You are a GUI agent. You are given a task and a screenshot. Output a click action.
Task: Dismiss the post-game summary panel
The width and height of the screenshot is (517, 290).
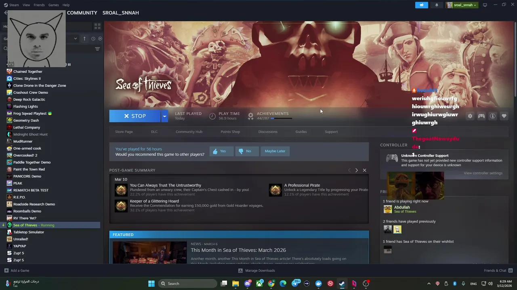click(x=364, y=170)
